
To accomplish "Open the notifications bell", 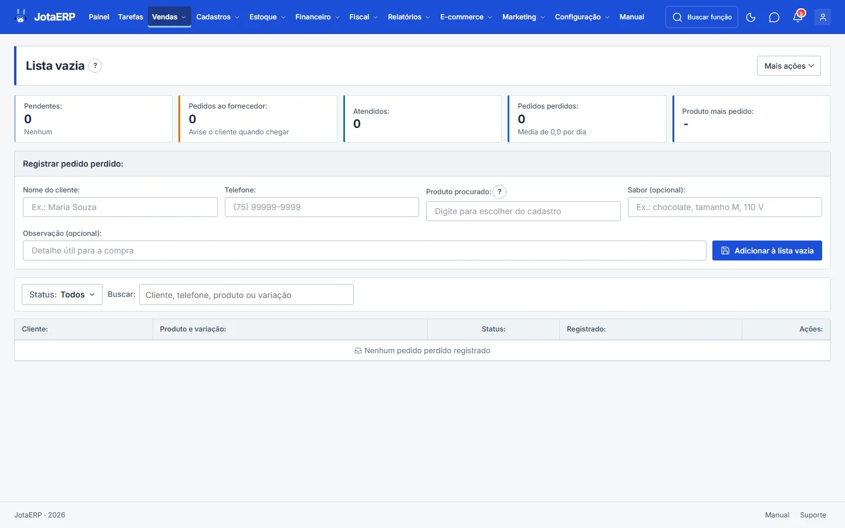I will click(x=798, y=17).
